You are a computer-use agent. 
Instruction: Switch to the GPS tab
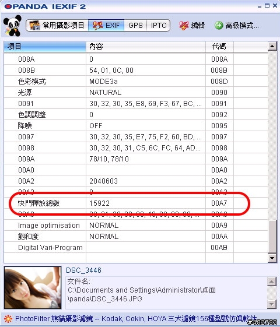(x=135, y=26)
